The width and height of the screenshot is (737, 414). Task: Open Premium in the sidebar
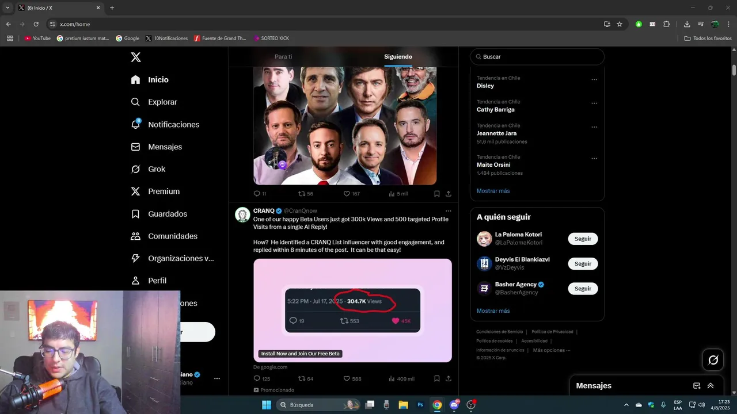155,191
